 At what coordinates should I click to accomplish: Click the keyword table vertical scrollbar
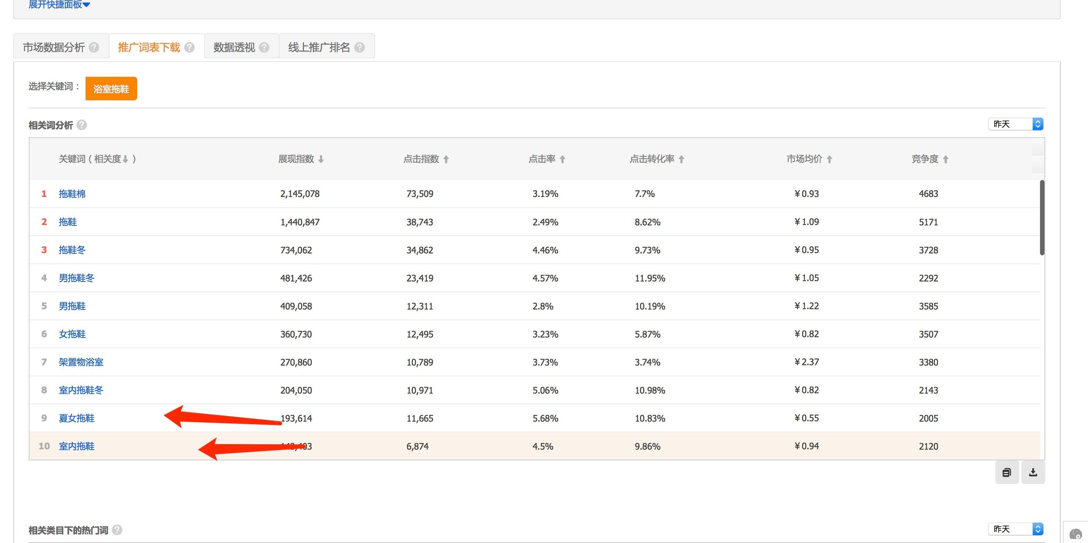pos(1042,218)
